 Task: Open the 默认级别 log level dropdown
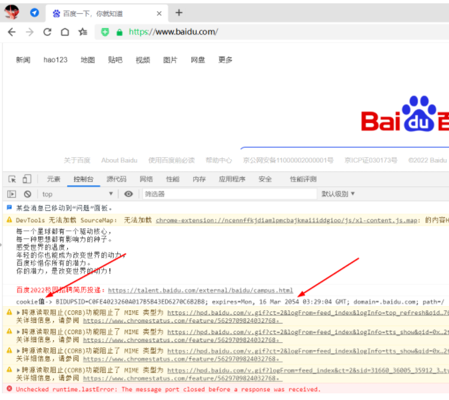tap(338, 194)
